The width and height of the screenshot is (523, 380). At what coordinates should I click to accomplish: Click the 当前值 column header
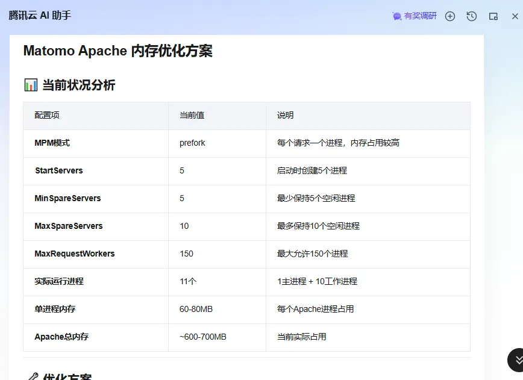click(192, 116)
